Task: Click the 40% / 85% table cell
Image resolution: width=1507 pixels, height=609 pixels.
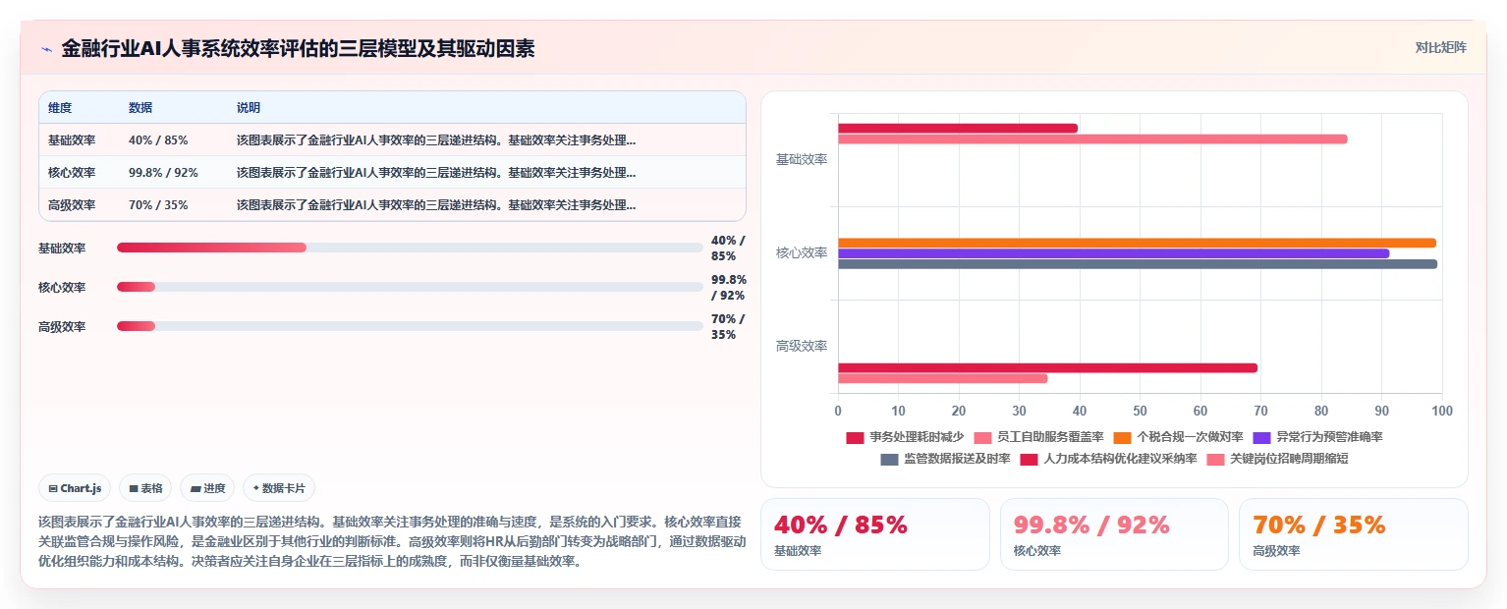Action: [158, 140]
